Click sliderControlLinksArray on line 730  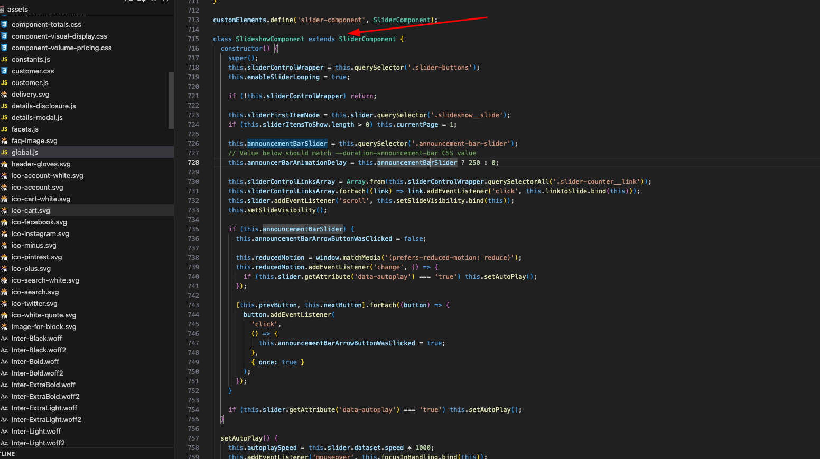291,182
